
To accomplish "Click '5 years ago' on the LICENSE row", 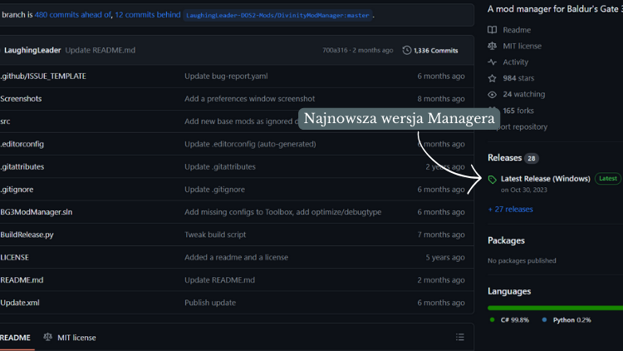I will click(445, 258).
